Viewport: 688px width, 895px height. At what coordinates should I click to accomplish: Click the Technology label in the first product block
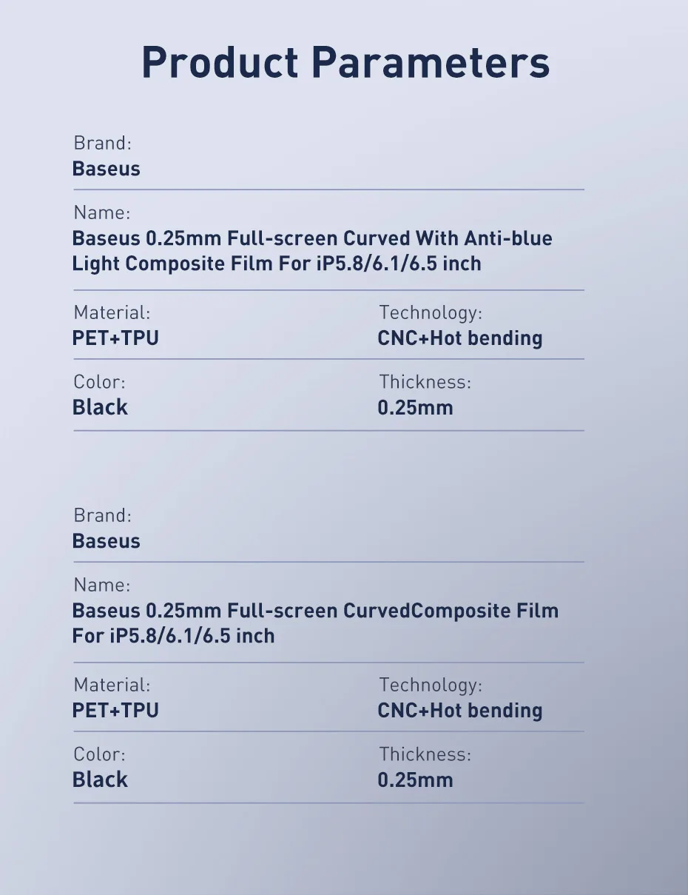click(x=431, y=313)
